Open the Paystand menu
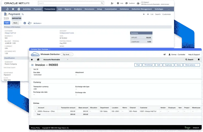Viewport: 203px width, 132px height. point(38,9)
